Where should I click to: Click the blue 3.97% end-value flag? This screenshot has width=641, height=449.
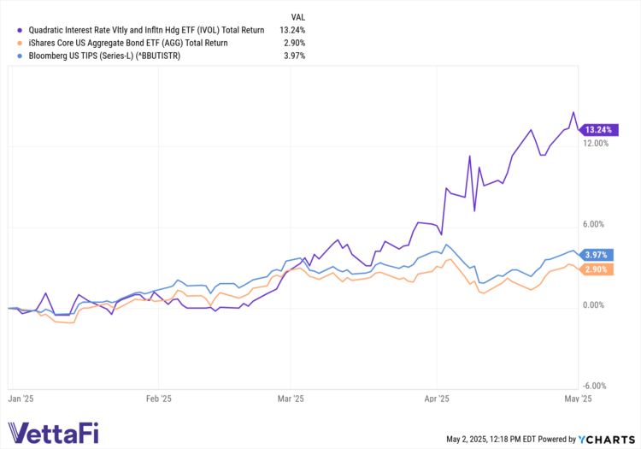click(596, 255)
